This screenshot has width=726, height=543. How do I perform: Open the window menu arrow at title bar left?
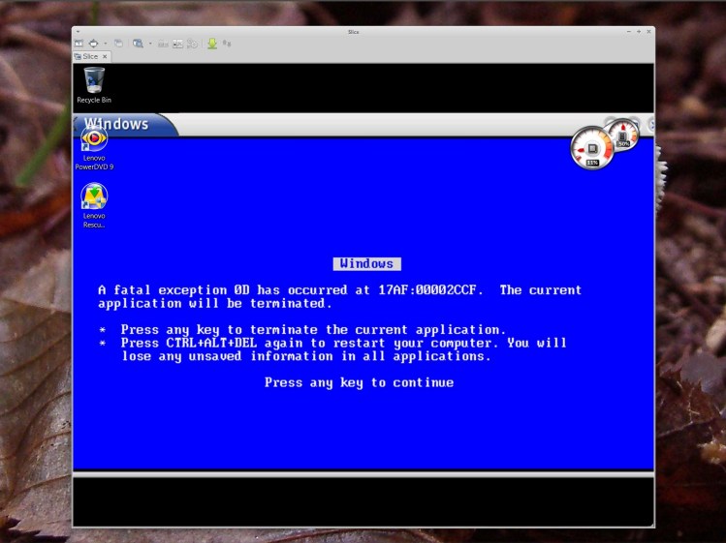point(78,31)
